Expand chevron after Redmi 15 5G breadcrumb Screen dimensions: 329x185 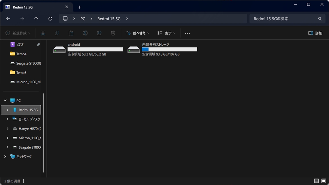(x=127, y=19)
